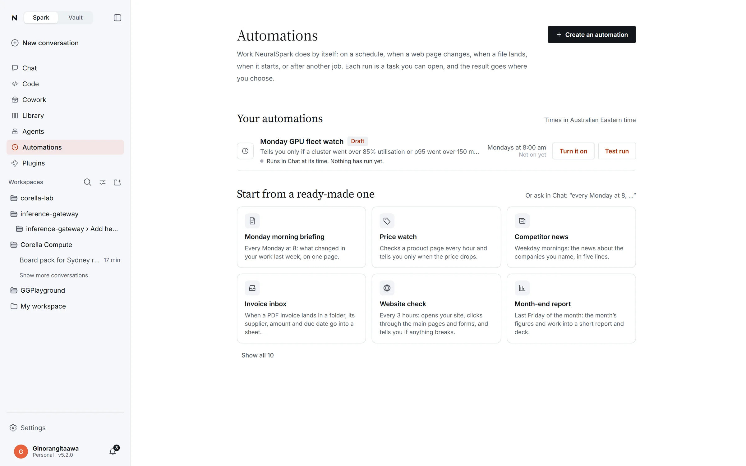746x466 pixels.
Task: Collapse the Corella Compute workspace
Action: click(65, 245)
